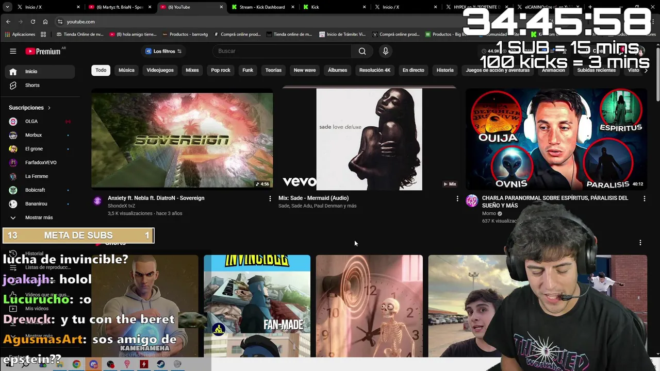Open the pink pin app in the taskbar
This screenshot has height=371, width=660.
(127, 364)
